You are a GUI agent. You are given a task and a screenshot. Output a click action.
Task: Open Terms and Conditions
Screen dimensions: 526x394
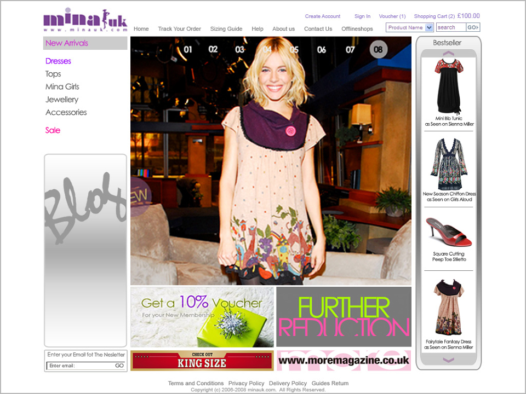(196, 383)
